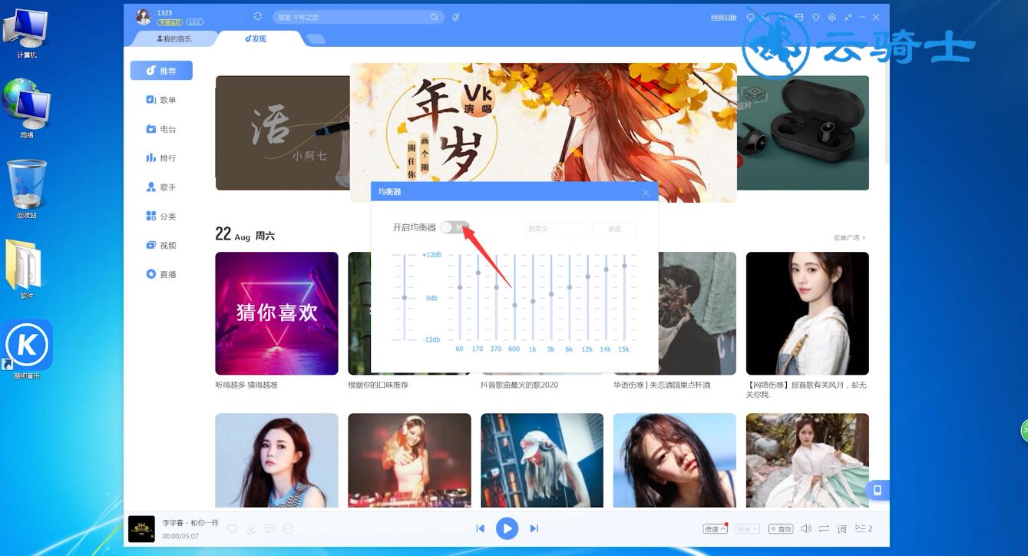Adjust the 1k equalizer slider
This screenshot has width=1028, height=556.
coord(533,297)
